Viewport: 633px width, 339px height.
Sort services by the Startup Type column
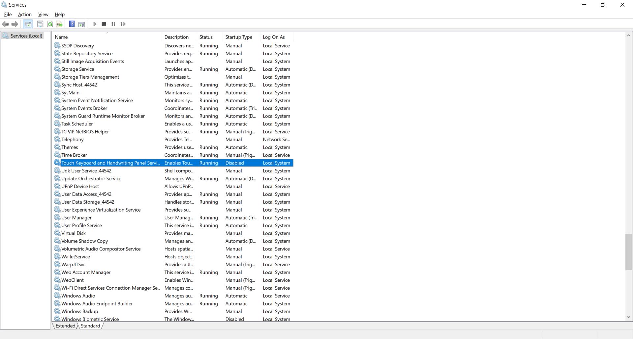pos(239,37)
